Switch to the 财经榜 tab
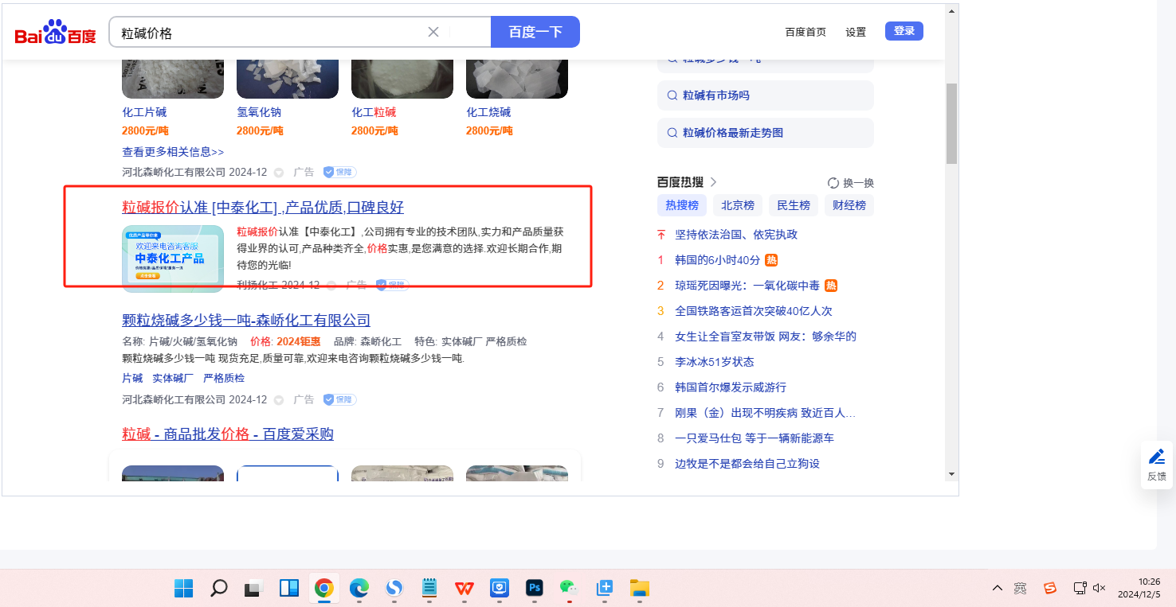The width and height of the screenshot is (1176, 607). [849, 205]
